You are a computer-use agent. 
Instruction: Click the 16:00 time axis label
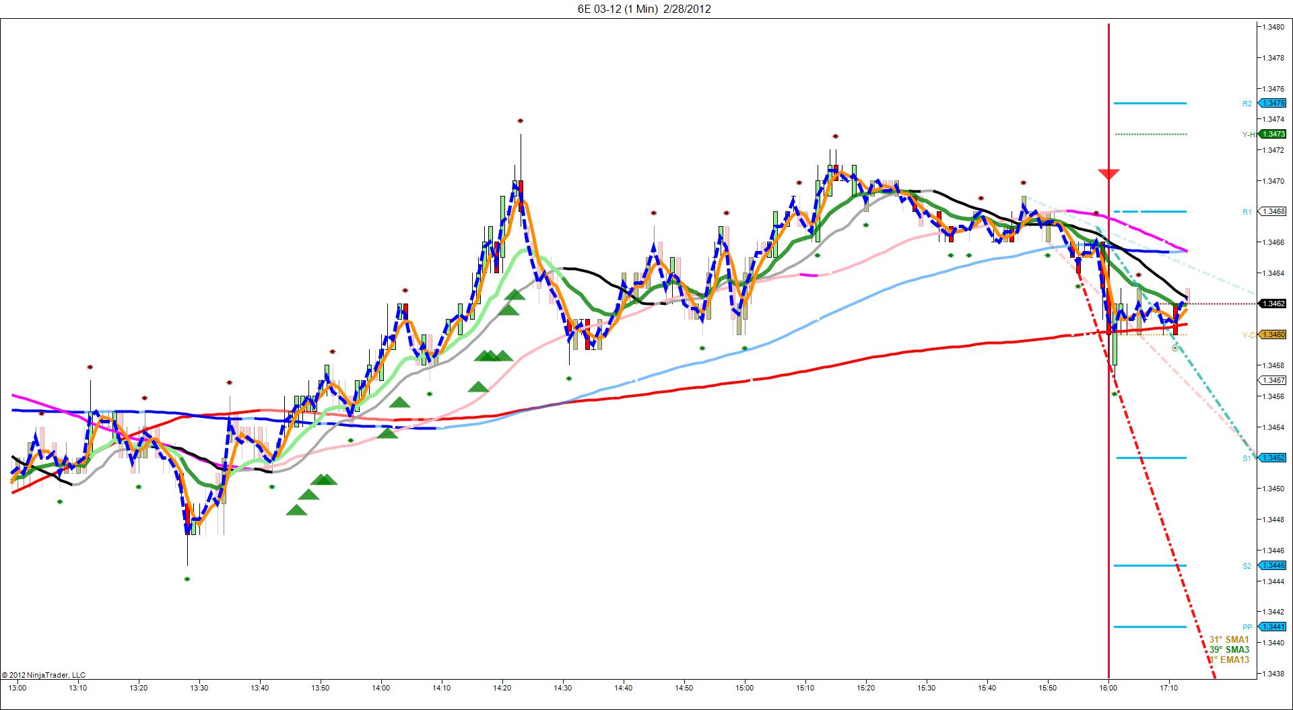click(1108, 688)
